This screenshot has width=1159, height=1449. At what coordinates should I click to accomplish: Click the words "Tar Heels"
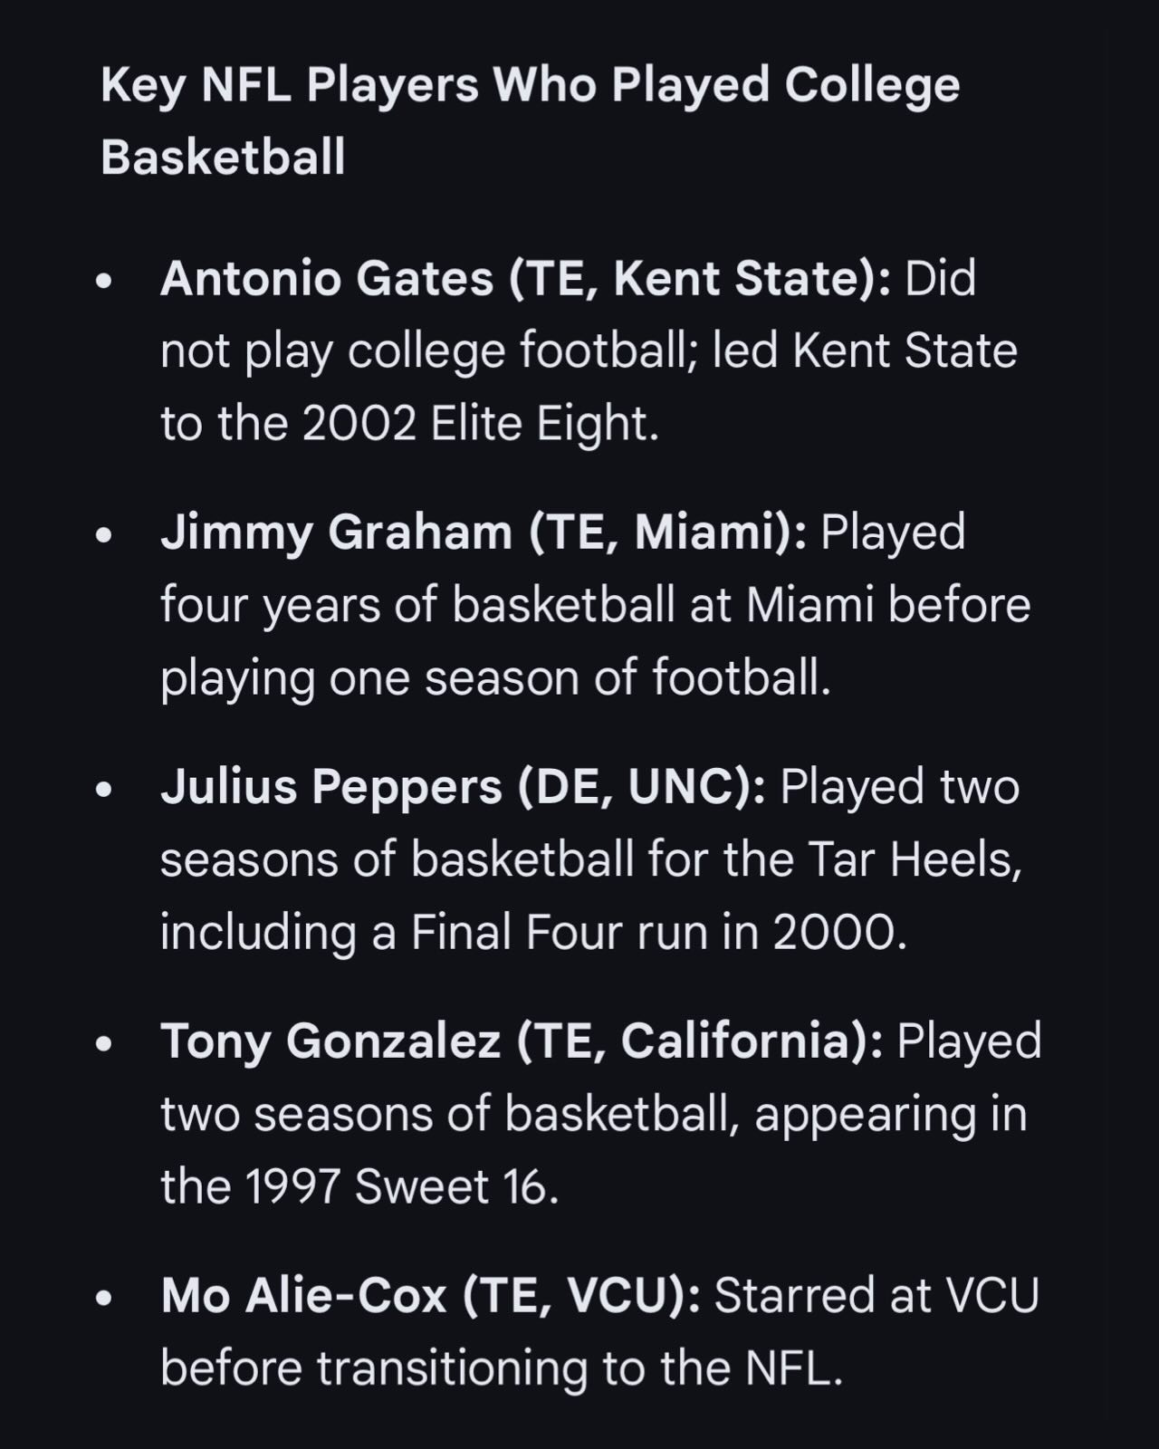point(913,859)
